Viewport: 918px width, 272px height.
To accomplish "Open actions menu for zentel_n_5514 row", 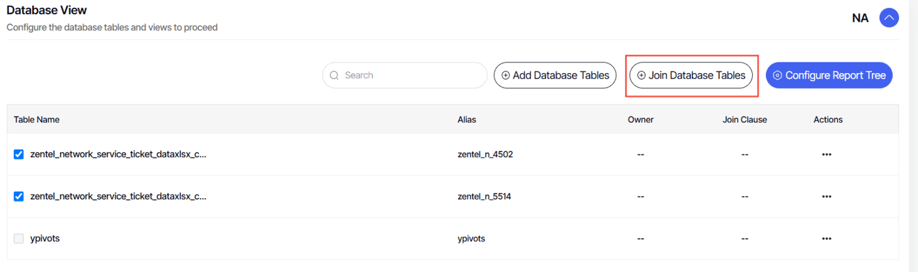I will pyautogui.click(x=826, y=196).
